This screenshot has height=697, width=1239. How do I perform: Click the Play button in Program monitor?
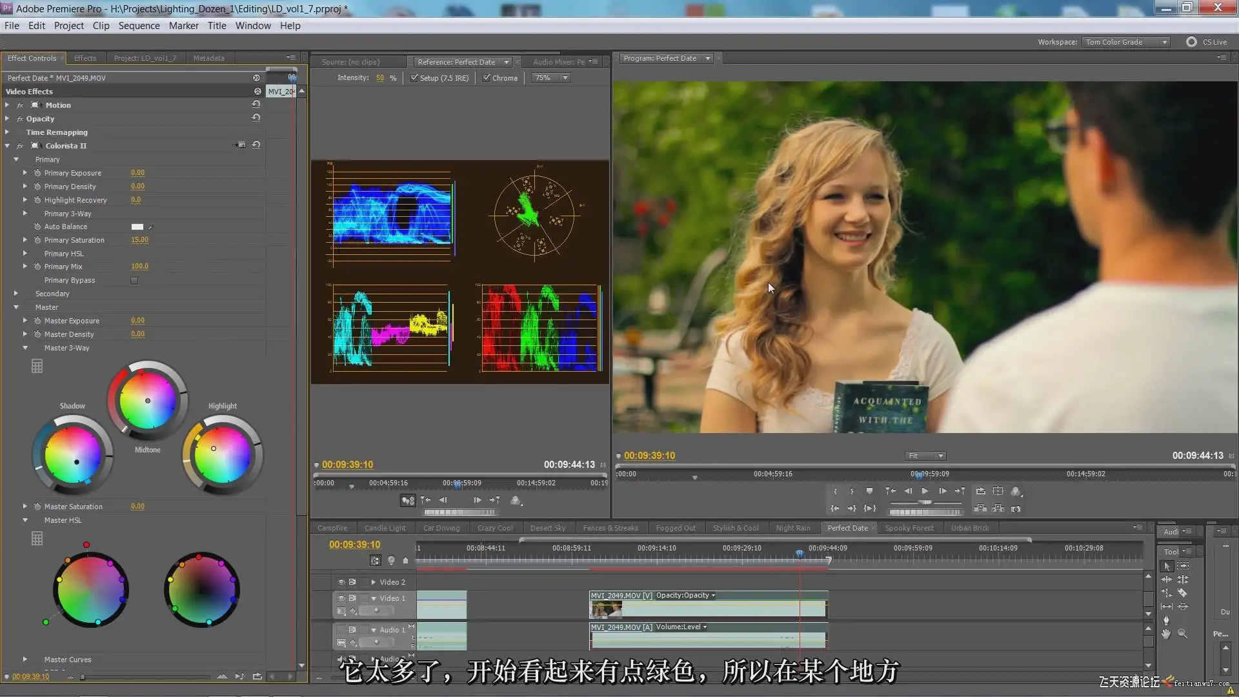[x=925, y=491]
